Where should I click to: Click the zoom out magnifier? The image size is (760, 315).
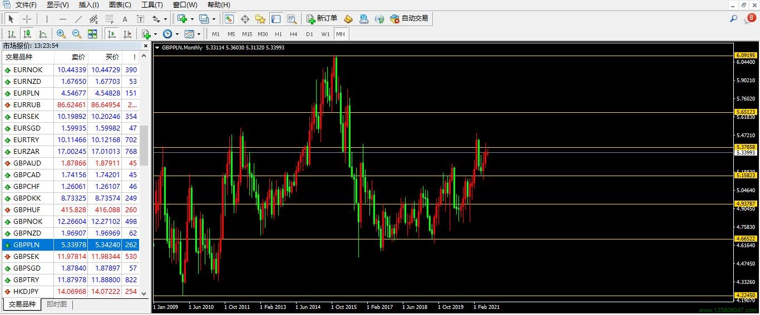tap(77, 34)
